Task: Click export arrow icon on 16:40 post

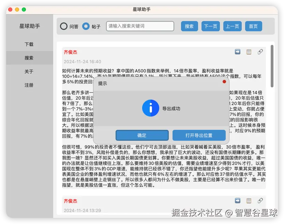Action: tap(237, 52)
